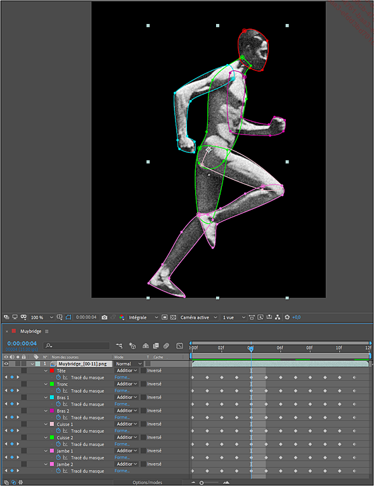Image resolution: width=374 pixels, height=486 pixels.
Task: Click the Forme... link for Tête mask
Action: click(122, 377)
